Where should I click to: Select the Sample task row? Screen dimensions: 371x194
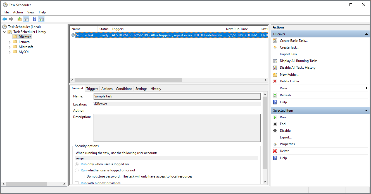click(x=85, y=35)
